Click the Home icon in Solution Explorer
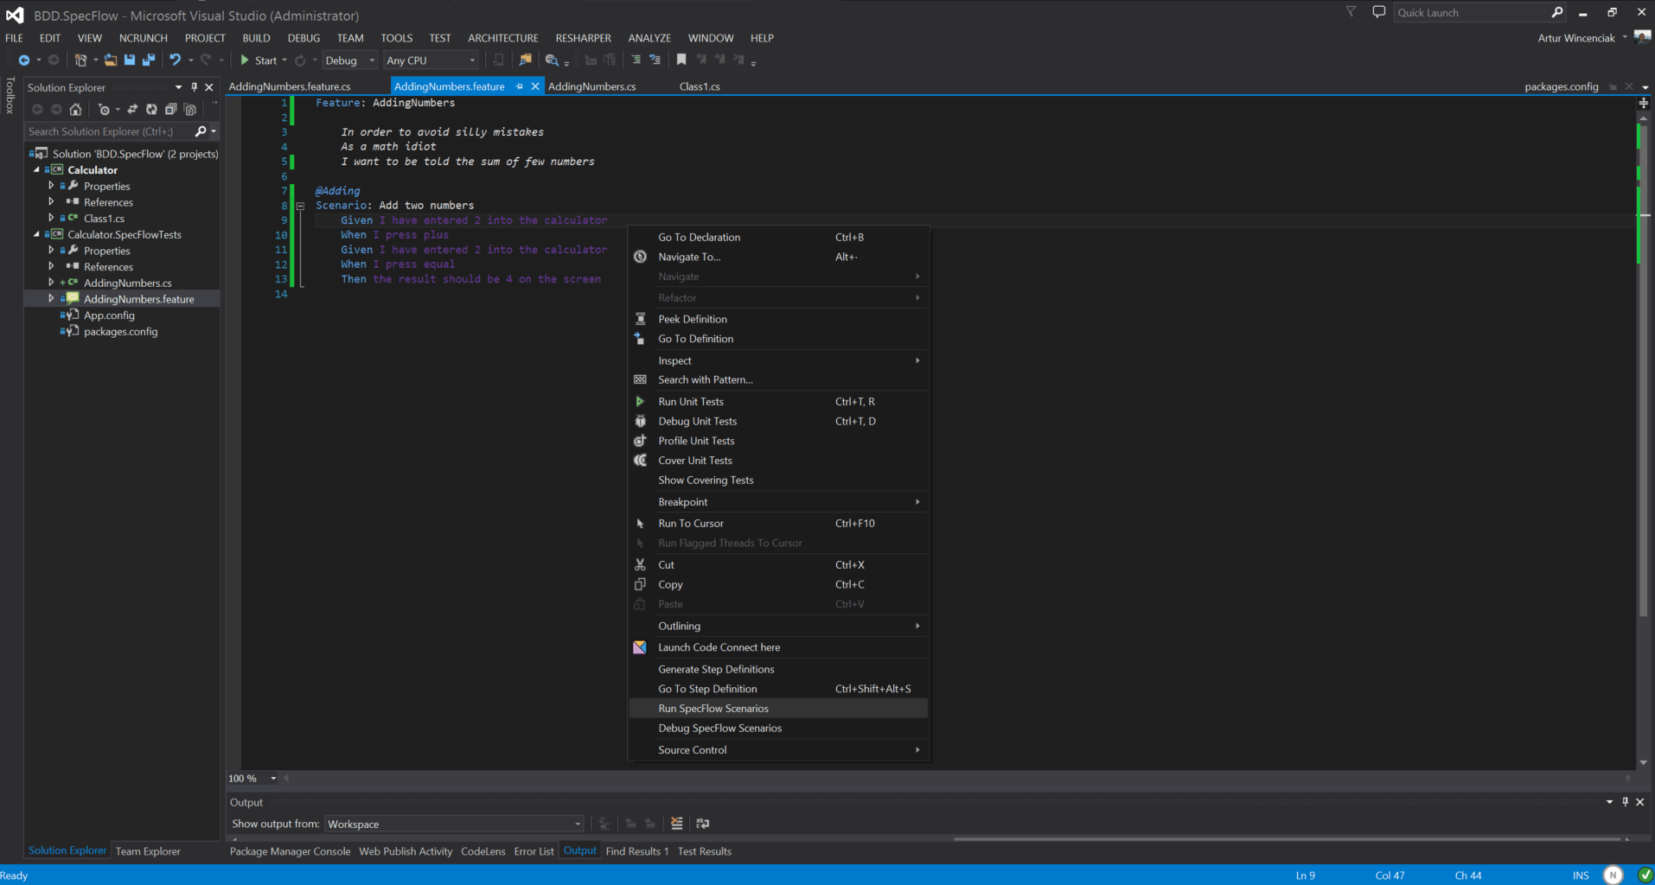The height and width of the screenshot is (885, 1655). pyautogui.click(x=75, y=110)
